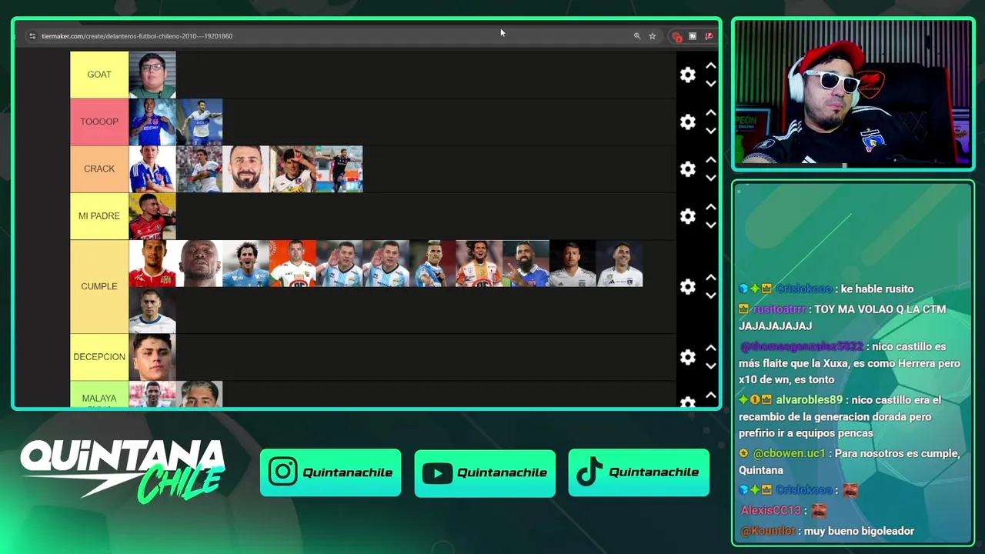
Task: Move CUMPLE tier down with arrow
Action: [711, 295]
